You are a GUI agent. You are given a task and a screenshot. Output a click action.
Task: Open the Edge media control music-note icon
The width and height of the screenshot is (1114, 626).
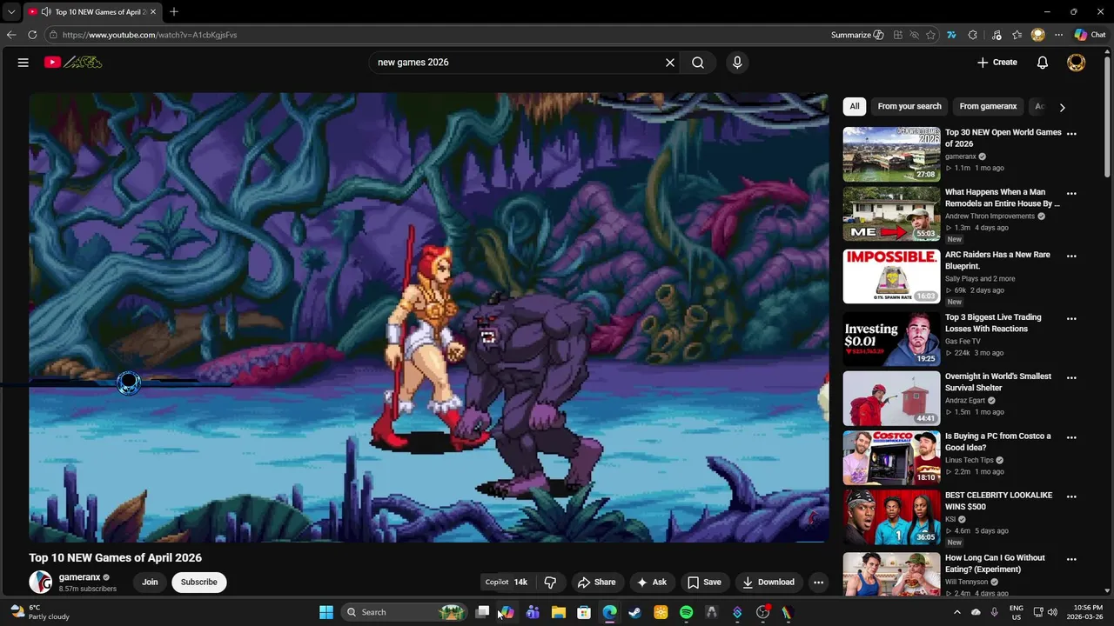[996, 35]
